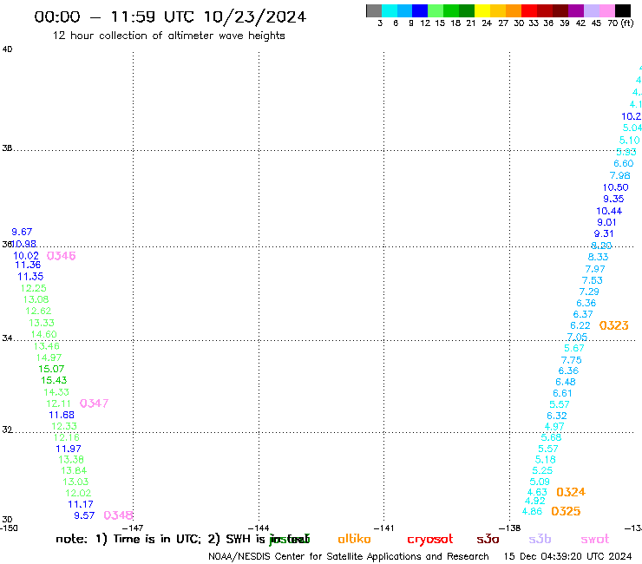Click the altika satellite label
This screenshot has width=642, height=564.
click(x=354, y=539)
